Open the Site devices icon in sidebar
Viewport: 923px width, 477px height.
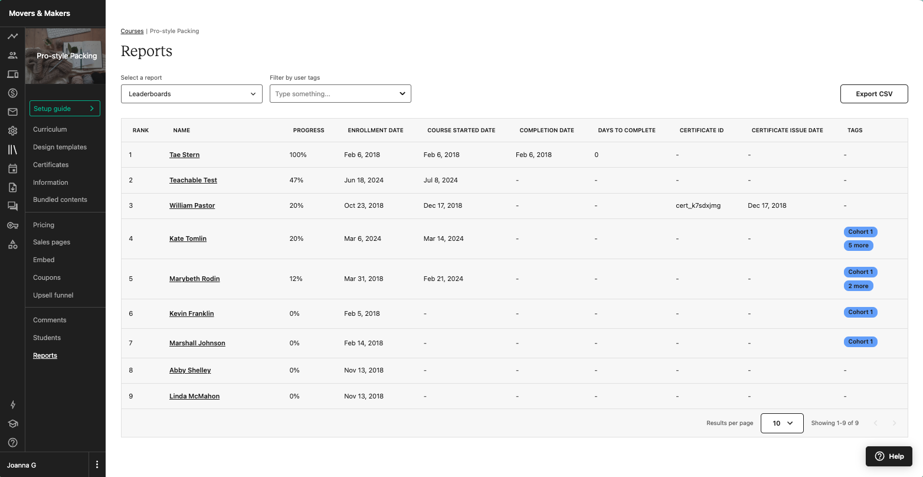pos(12,74)
